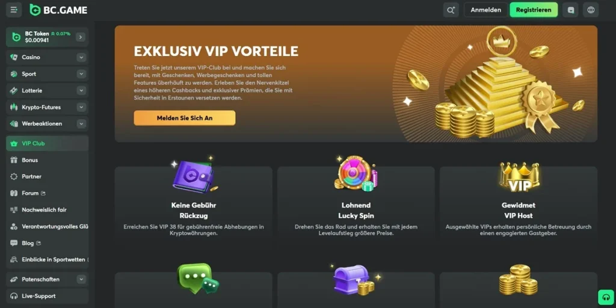Expand the Krypto-Futures dropdown arrow
The image size is (616, 308).
[81, 107]
